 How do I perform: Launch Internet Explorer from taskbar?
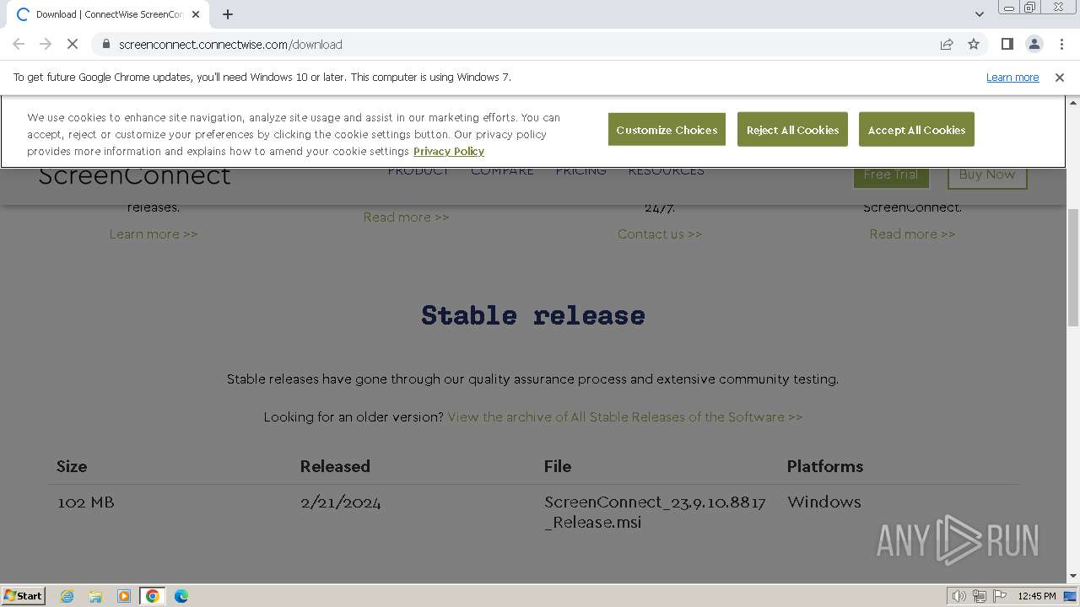(67, 596)
